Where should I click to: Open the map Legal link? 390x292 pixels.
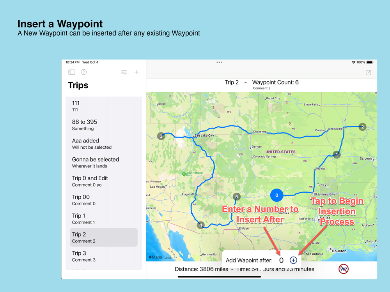(x=168, y=257)
